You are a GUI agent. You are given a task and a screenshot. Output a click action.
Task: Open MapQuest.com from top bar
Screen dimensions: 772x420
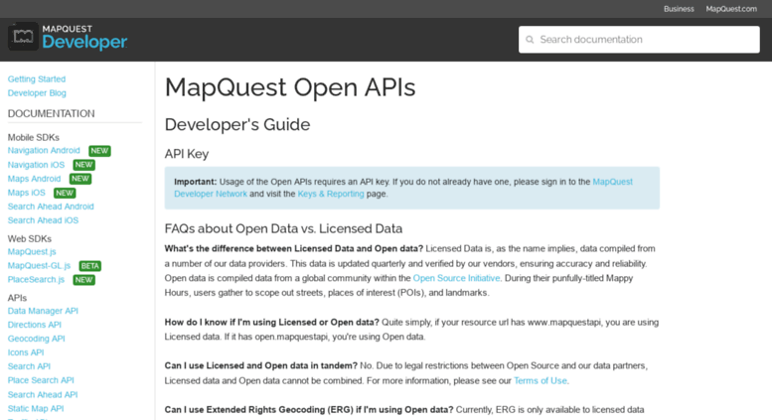[x=731, y=8]
